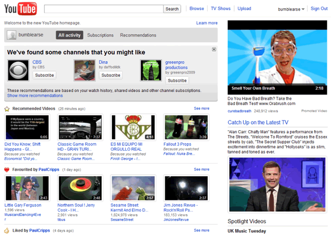The width and height of the screenshot is (331, 234).
Task: Open the Little Gary Ferguson thumbnail
Action: click(27, 188)
